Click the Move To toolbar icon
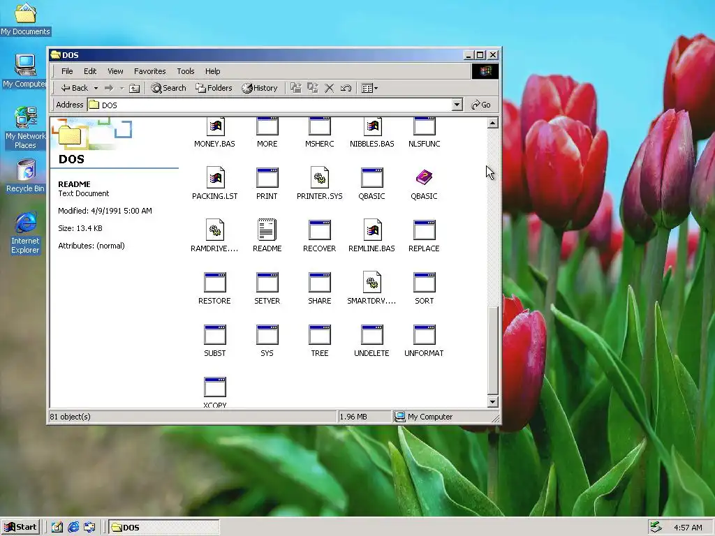Viewport: 715px width, 536px height. [x=296, y=88]
